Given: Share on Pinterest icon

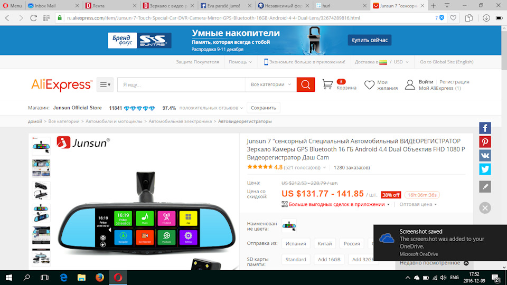Looking at the screenshot, I should [485, 142].
